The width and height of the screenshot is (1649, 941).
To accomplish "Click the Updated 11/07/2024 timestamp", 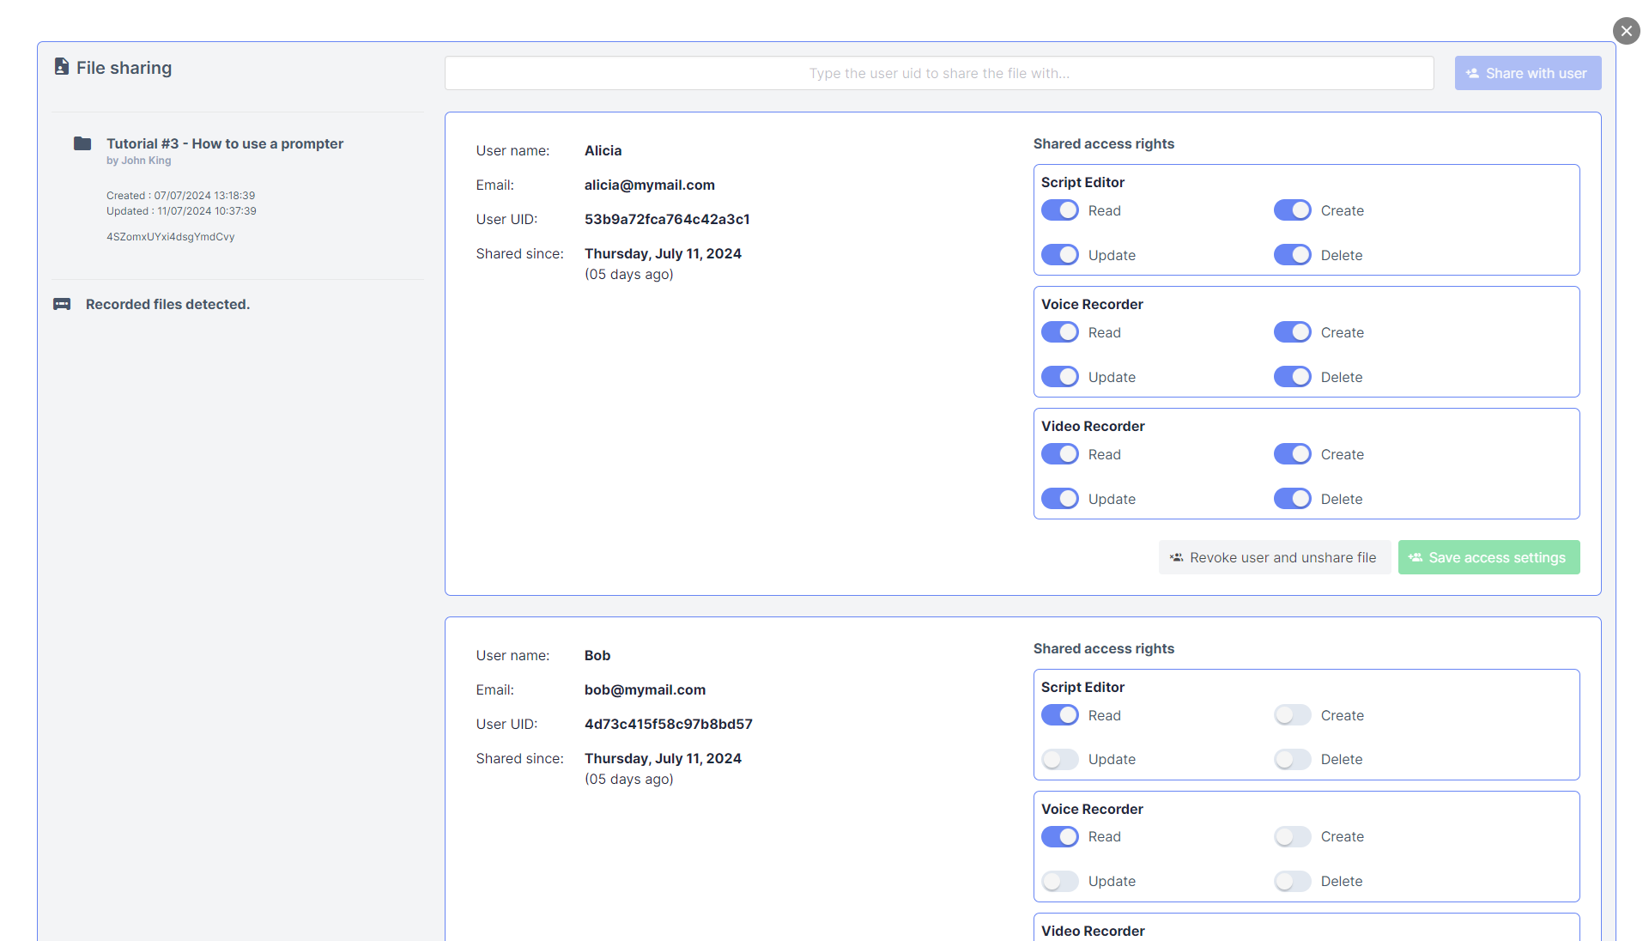I will [x=181, y=211].
